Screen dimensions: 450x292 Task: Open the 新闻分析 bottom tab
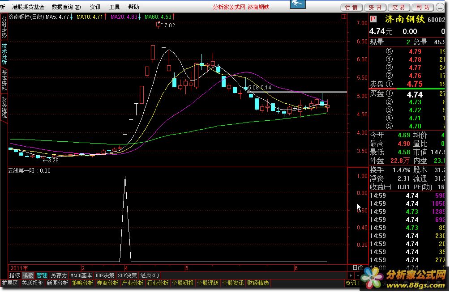coord(57,283)
